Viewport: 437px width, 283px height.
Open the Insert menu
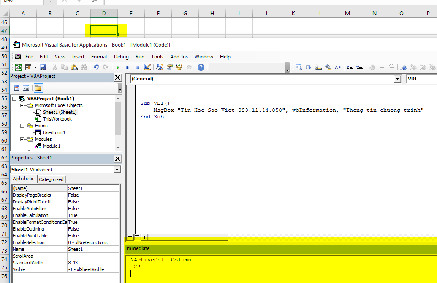(x=78, y=57)
